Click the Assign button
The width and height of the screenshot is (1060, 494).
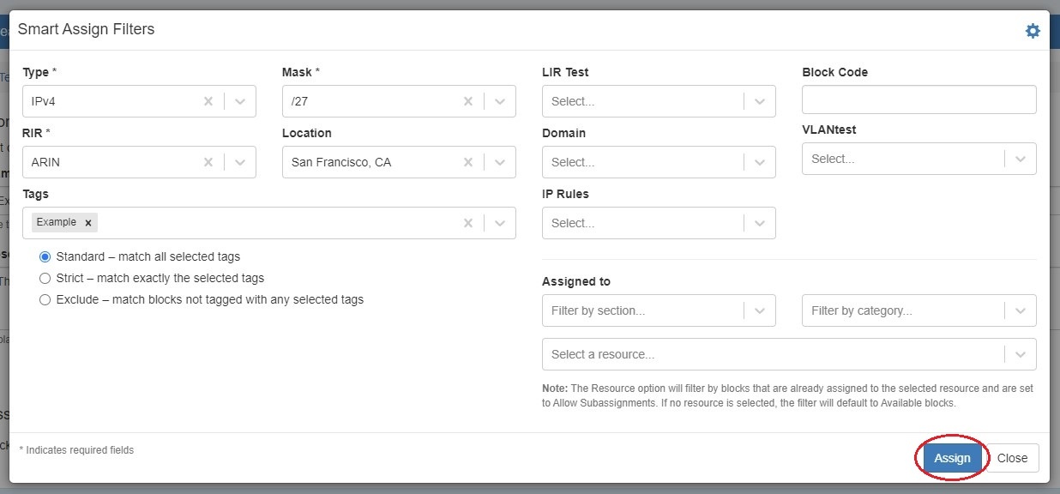[952, 458]
